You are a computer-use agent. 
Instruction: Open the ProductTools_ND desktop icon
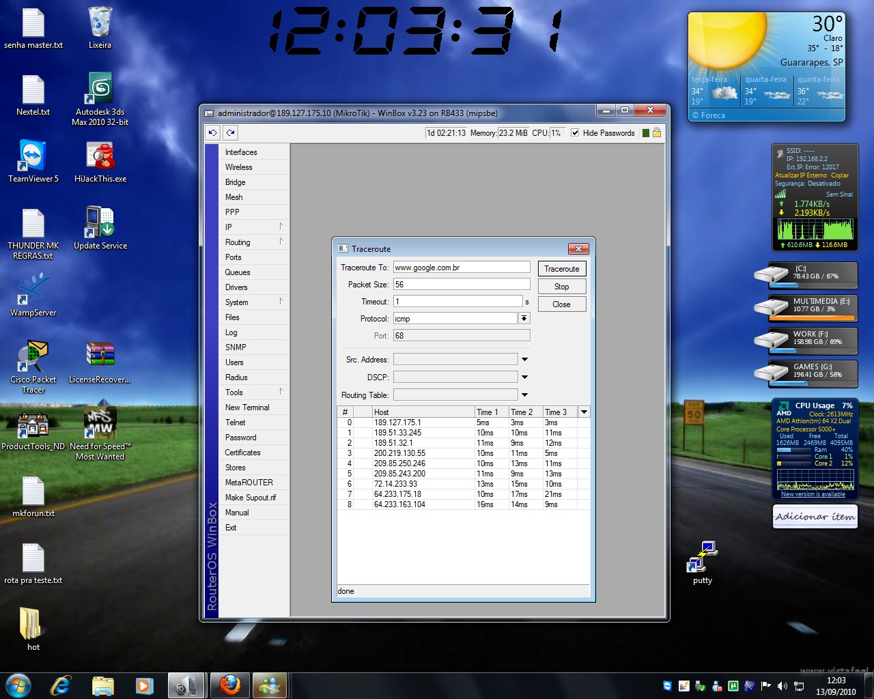(33, 430)
